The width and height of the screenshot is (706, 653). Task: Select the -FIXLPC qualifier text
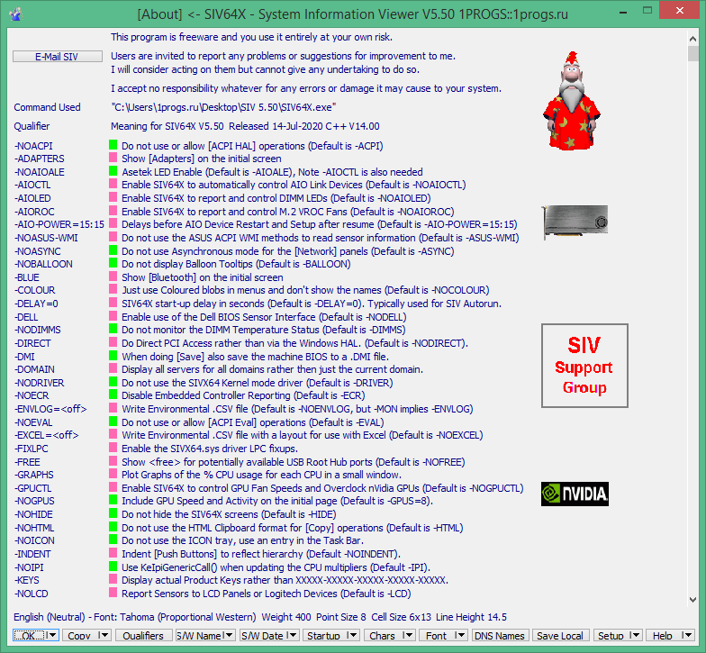tap(32, 449)
